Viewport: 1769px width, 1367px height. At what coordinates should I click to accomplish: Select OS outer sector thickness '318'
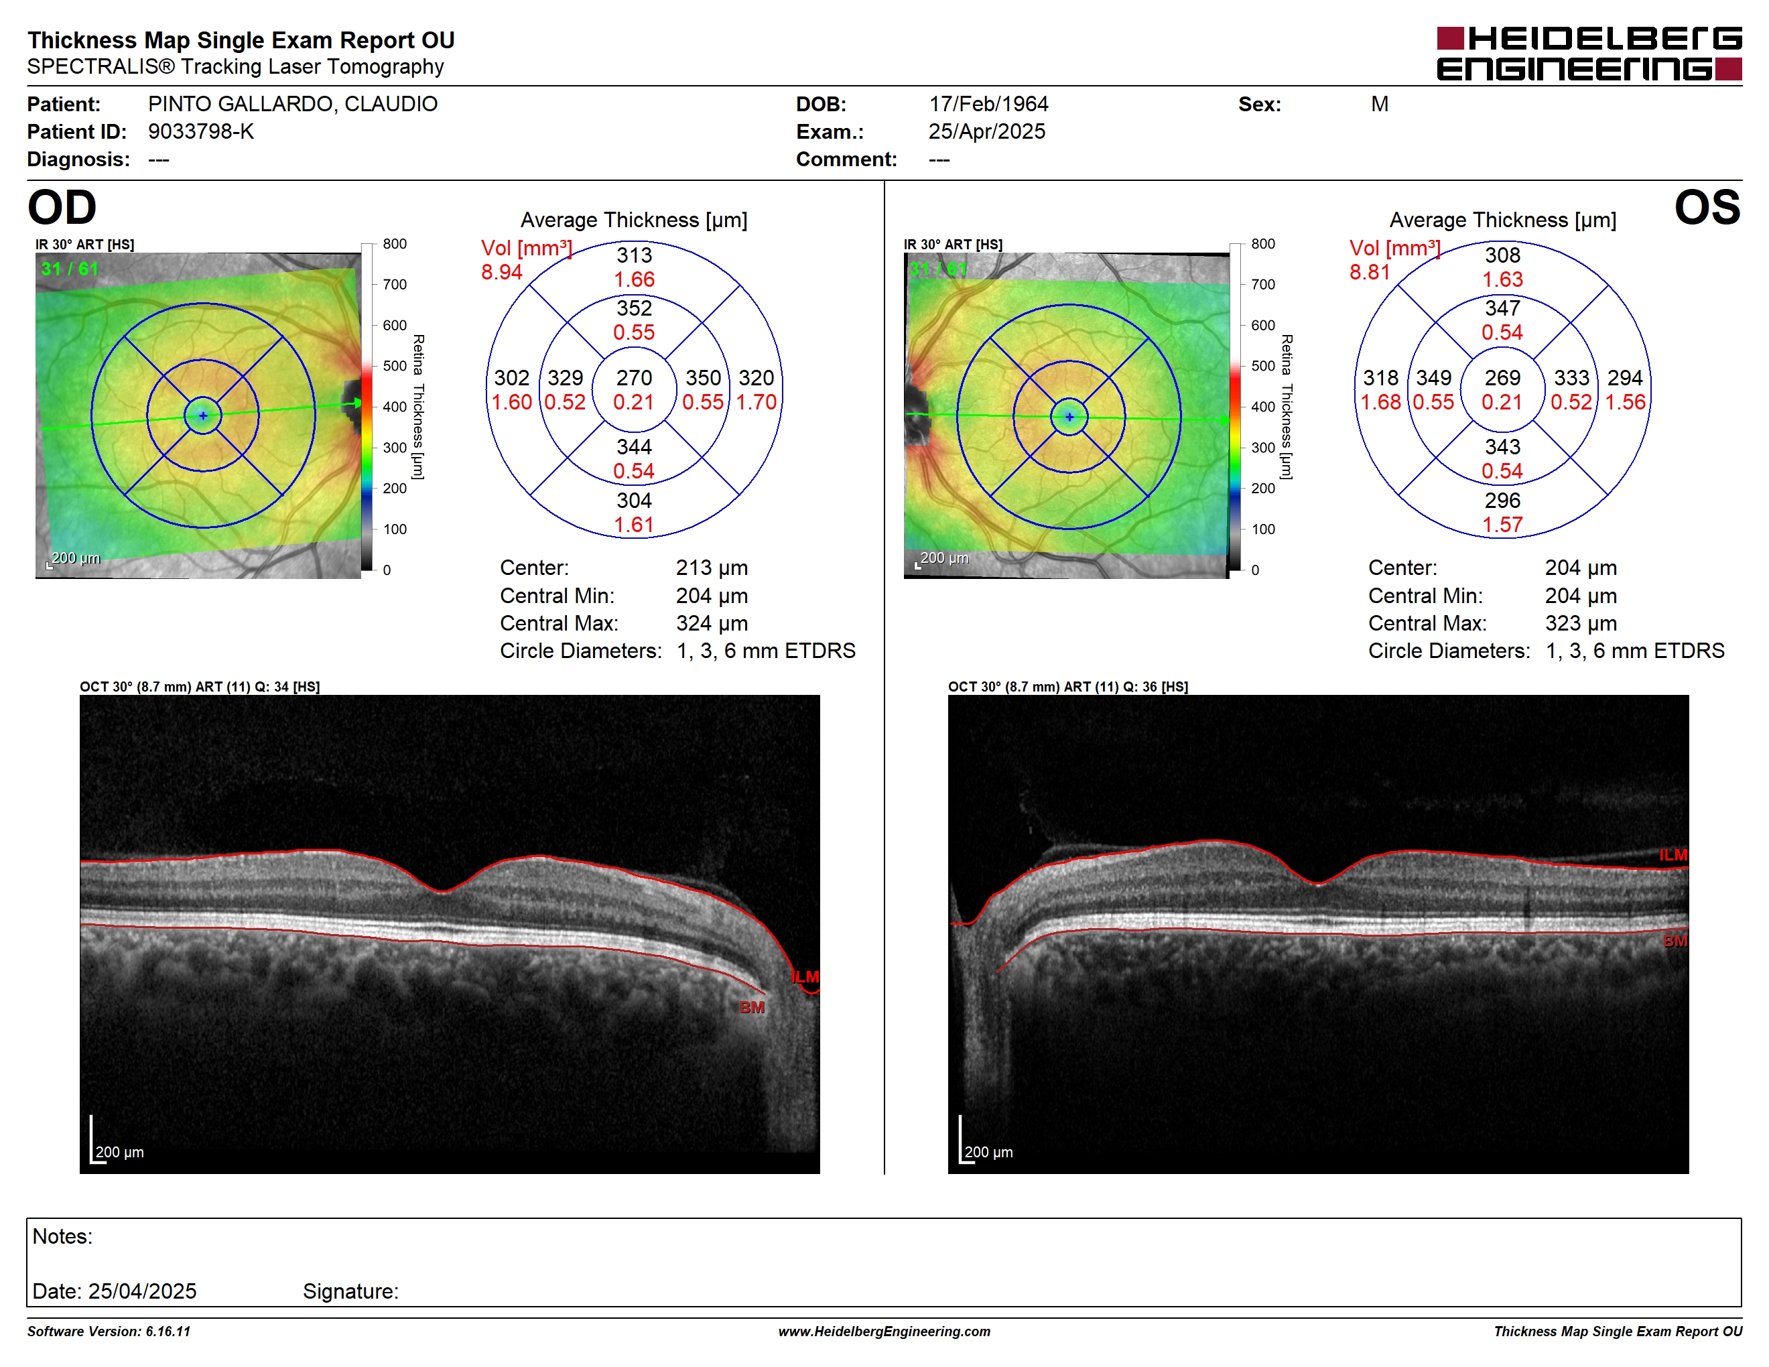tap(1380, 378)
